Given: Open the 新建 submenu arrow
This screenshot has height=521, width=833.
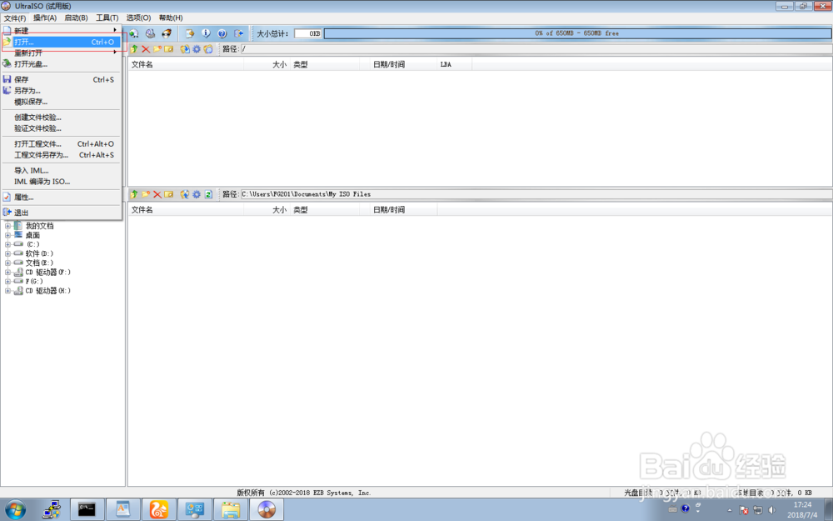Looking at the screenshot, I should coord(115,30).
